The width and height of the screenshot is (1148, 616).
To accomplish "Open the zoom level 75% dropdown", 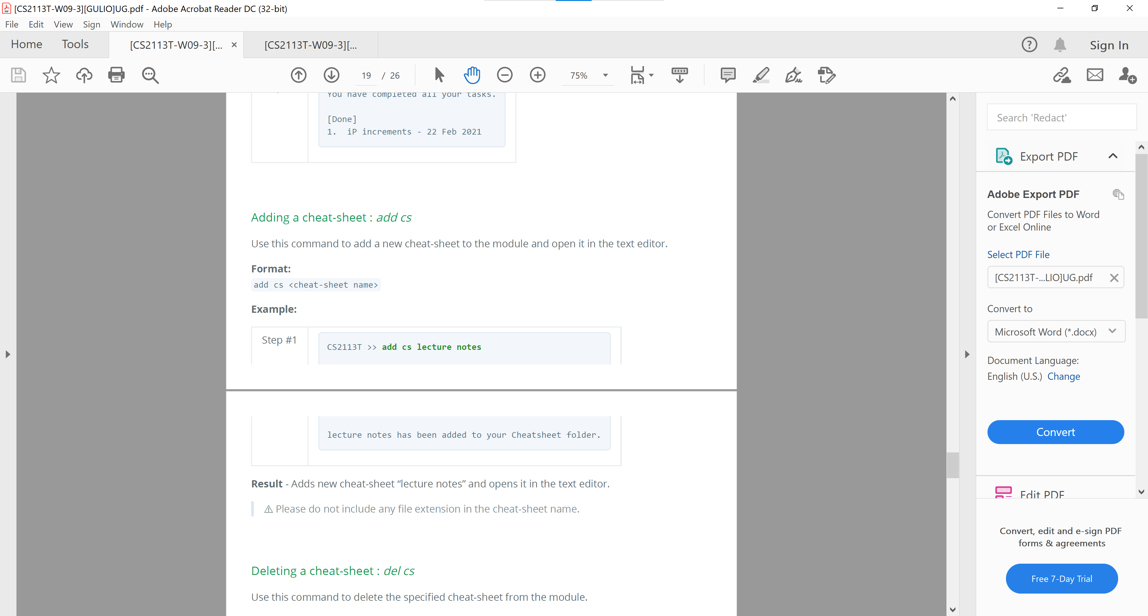I will click(x=605, y=75).
